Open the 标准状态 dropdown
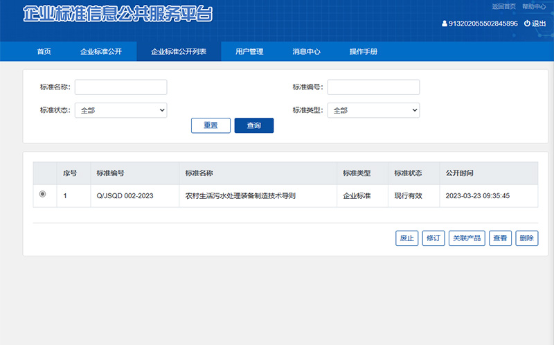 coord(120,110)
